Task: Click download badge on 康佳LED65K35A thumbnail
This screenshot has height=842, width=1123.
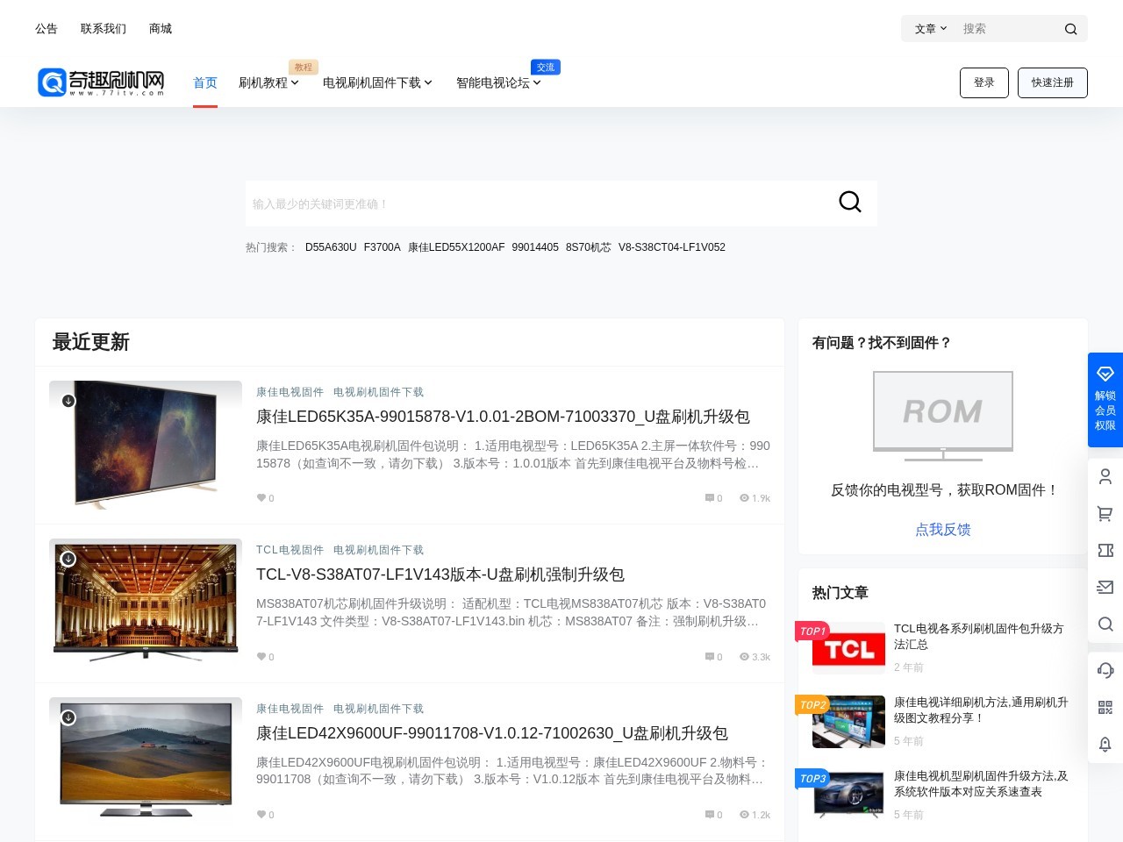Action: tap(68, 401)
